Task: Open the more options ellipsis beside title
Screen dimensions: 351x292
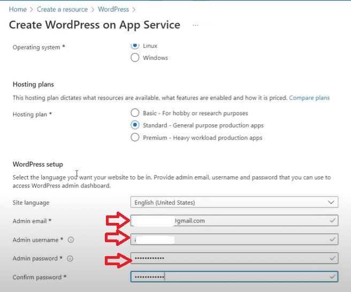Action: pyautogui.click(x=195, y=25)
